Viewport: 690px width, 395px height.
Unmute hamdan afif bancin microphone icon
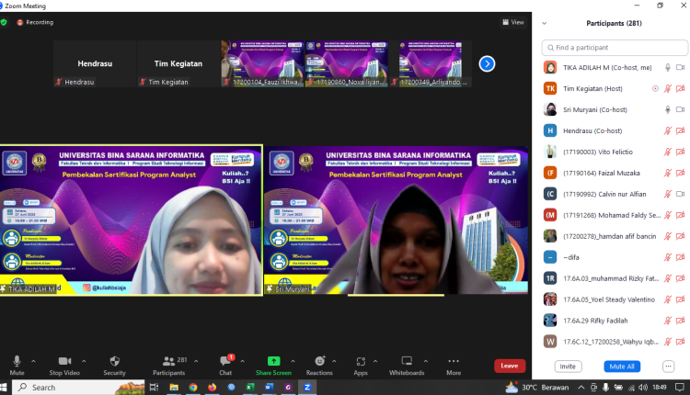(668, 236)
